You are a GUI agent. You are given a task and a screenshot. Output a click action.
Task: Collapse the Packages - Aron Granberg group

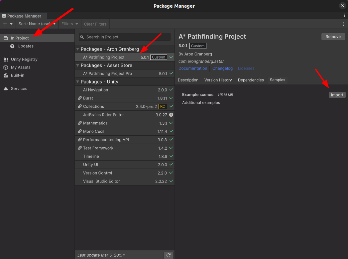pos(78,49)
